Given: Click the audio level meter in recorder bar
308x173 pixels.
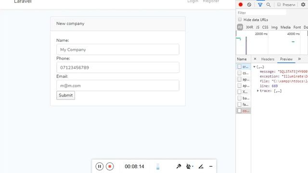Looking at the screenshot, I should [158, 166].
